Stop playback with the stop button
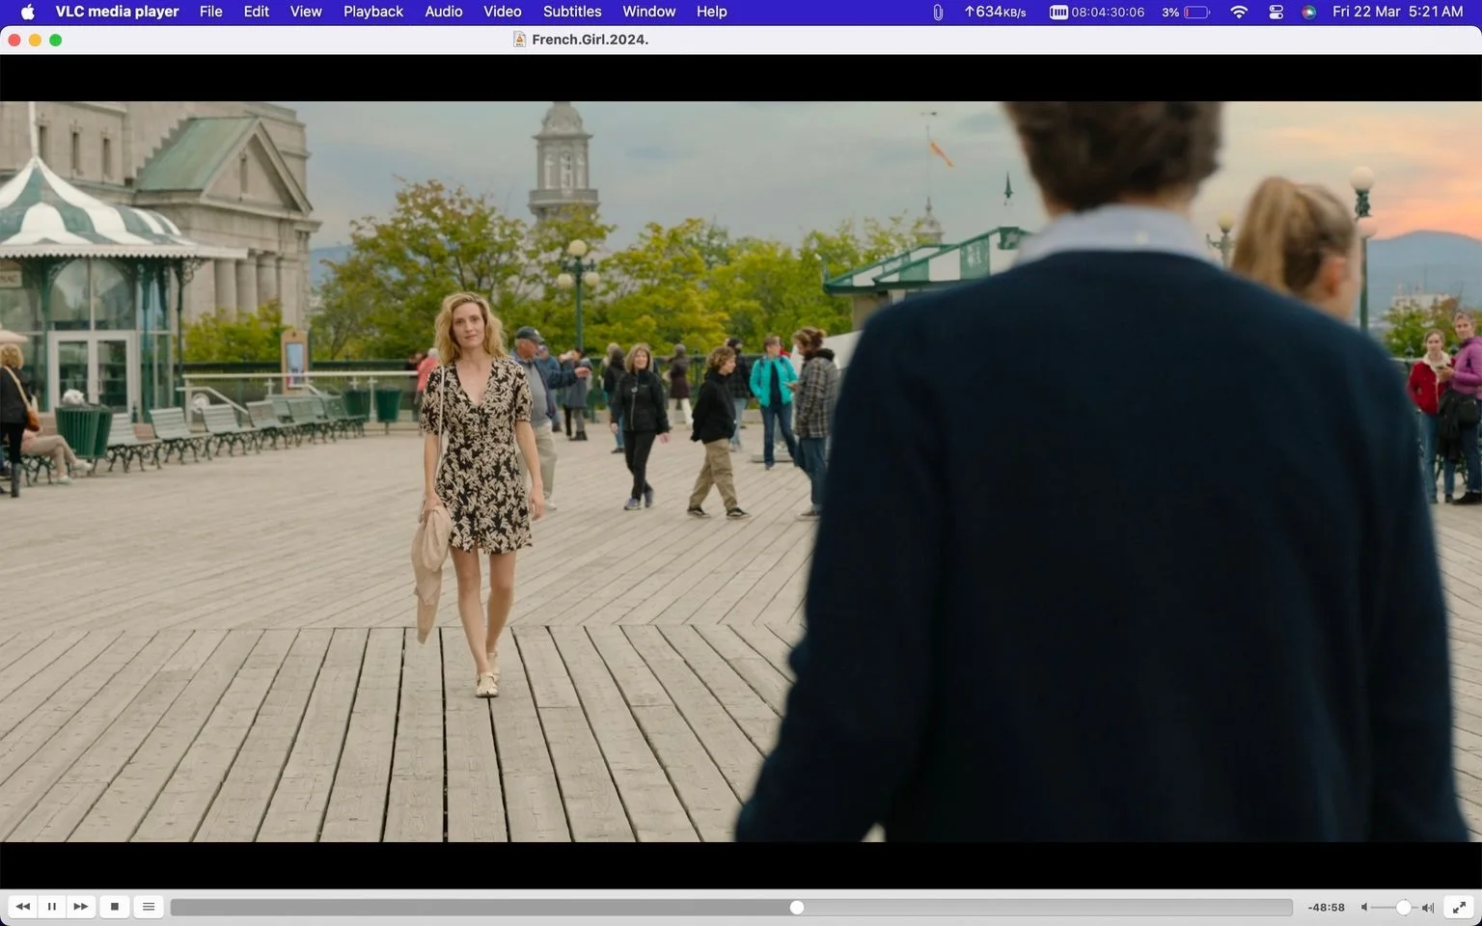The image size is (1482, 926). click(x=115, y=907)
